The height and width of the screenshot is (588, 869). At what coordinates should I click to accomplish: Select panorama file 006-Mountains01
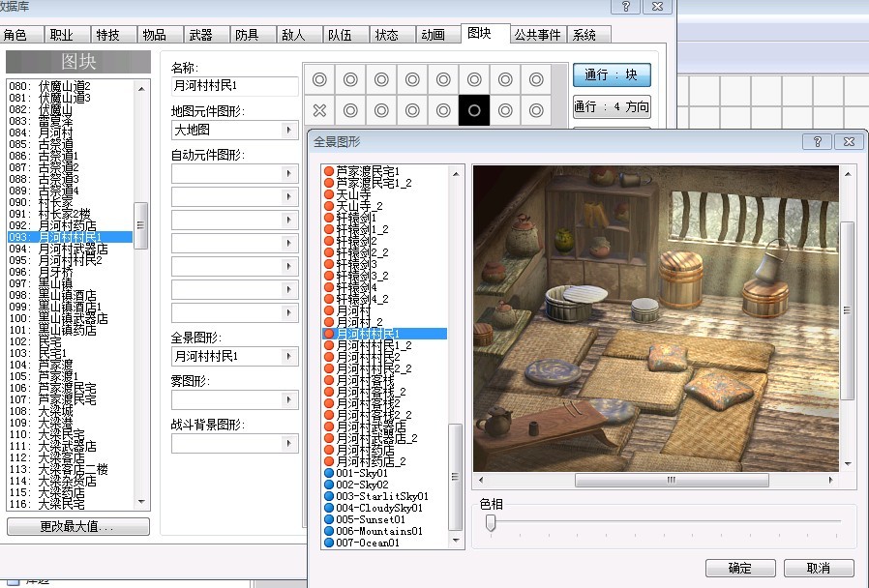384,531
